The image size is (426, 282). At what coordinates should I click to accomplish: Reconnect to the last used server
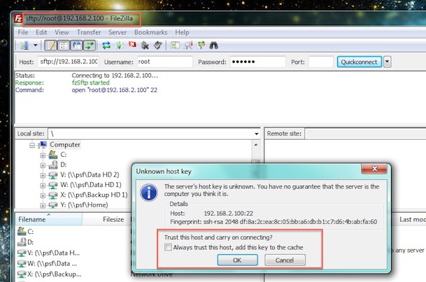click(158, 45)
